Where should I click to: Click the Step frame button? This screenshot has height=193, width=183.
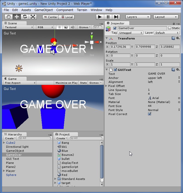pyautogui.click(x=116, y=17)
